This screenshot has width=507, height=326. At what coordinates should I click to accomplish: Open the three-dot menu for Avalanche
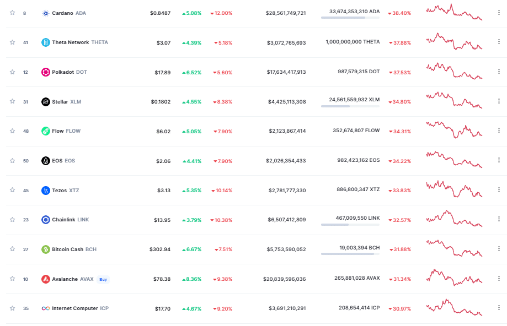[499, 278]
